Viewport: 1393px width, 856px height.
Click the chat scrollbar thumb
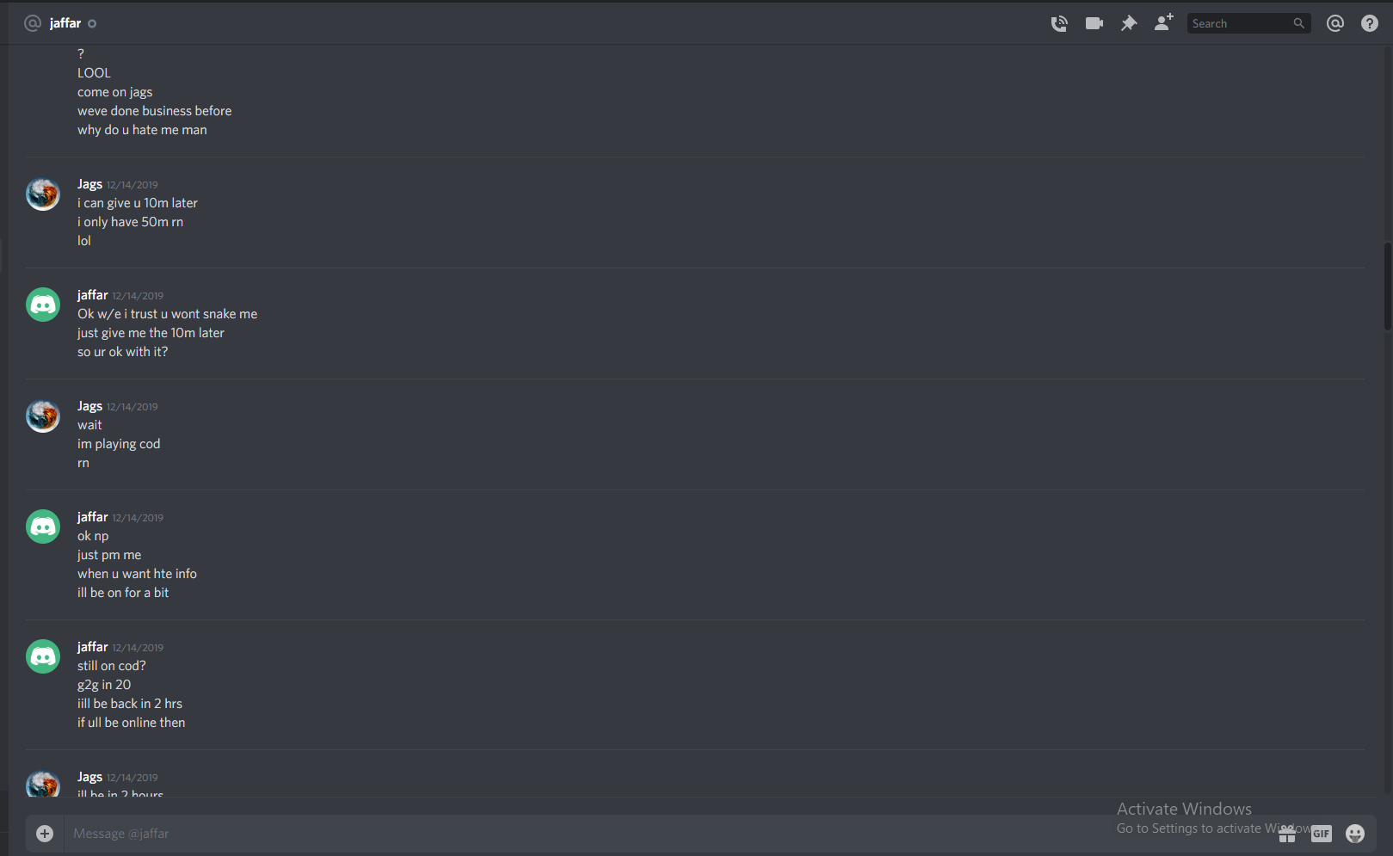click(1388, 286)
